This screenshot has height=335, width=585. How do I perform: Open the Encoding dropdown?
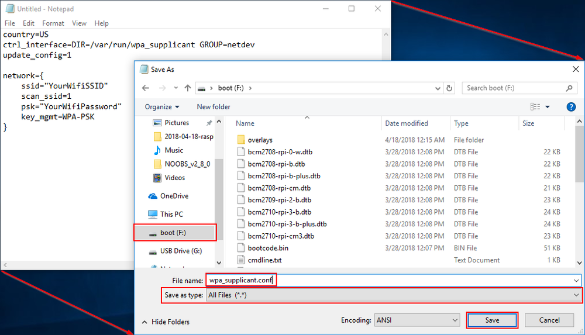[417, 320]
